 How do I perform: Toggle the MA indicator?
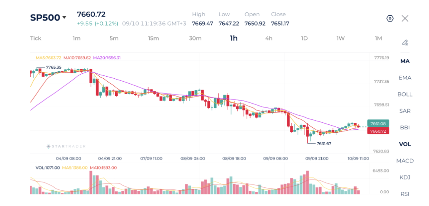(x=405, y=61)
